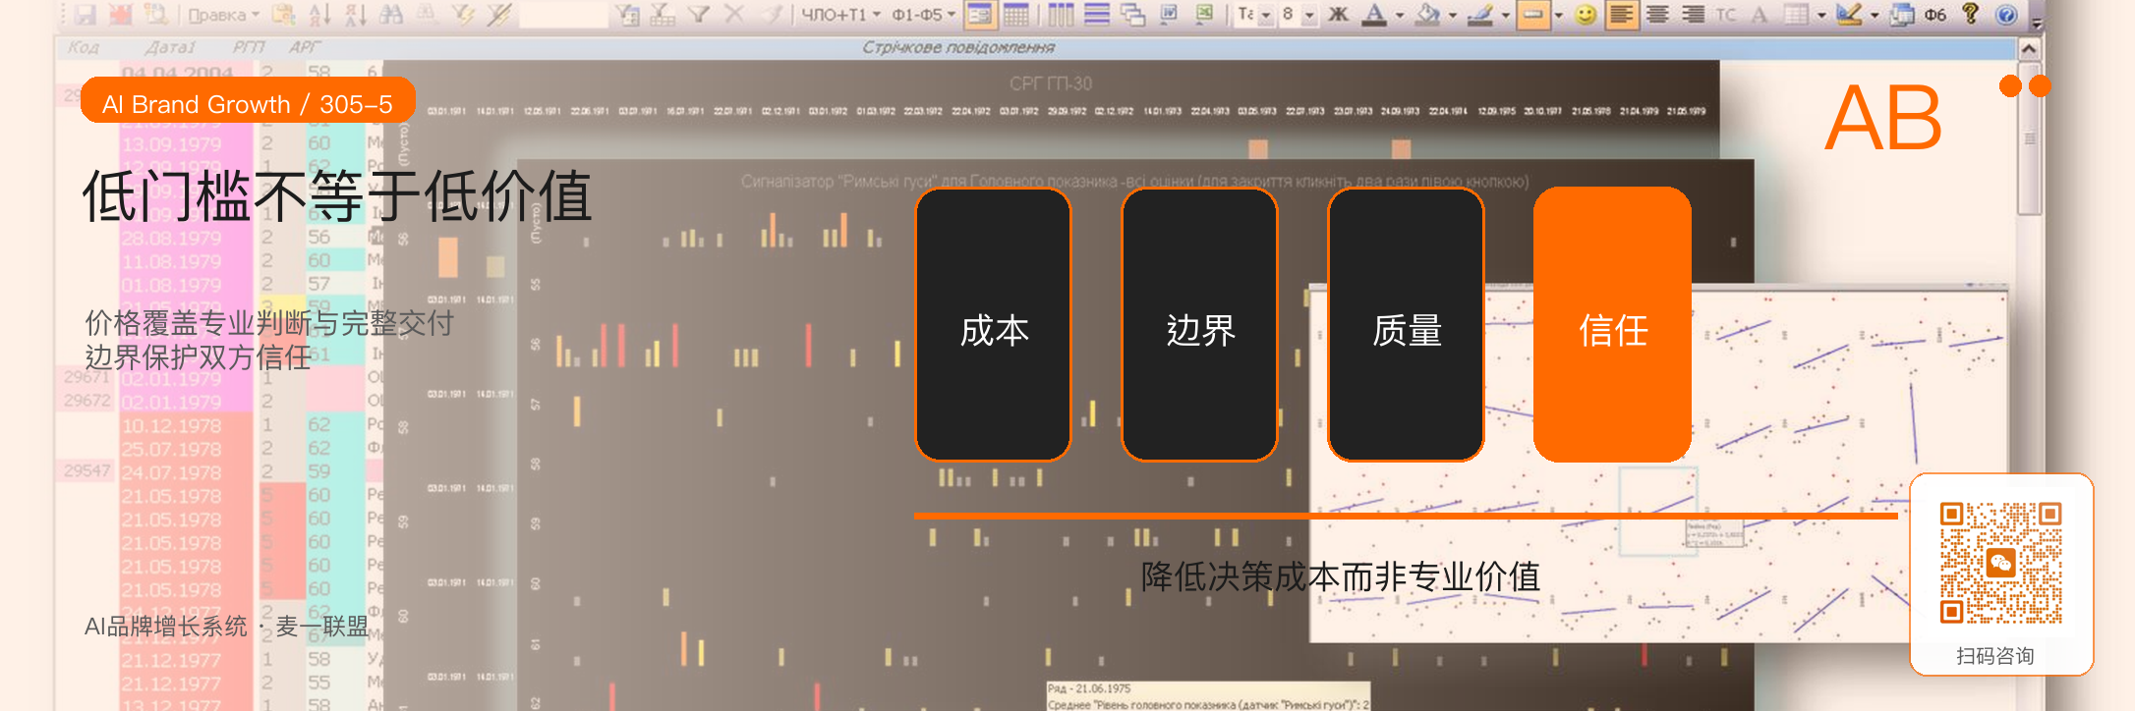
Task: Apply font color with the underlined A
Action: [1375, 15]
